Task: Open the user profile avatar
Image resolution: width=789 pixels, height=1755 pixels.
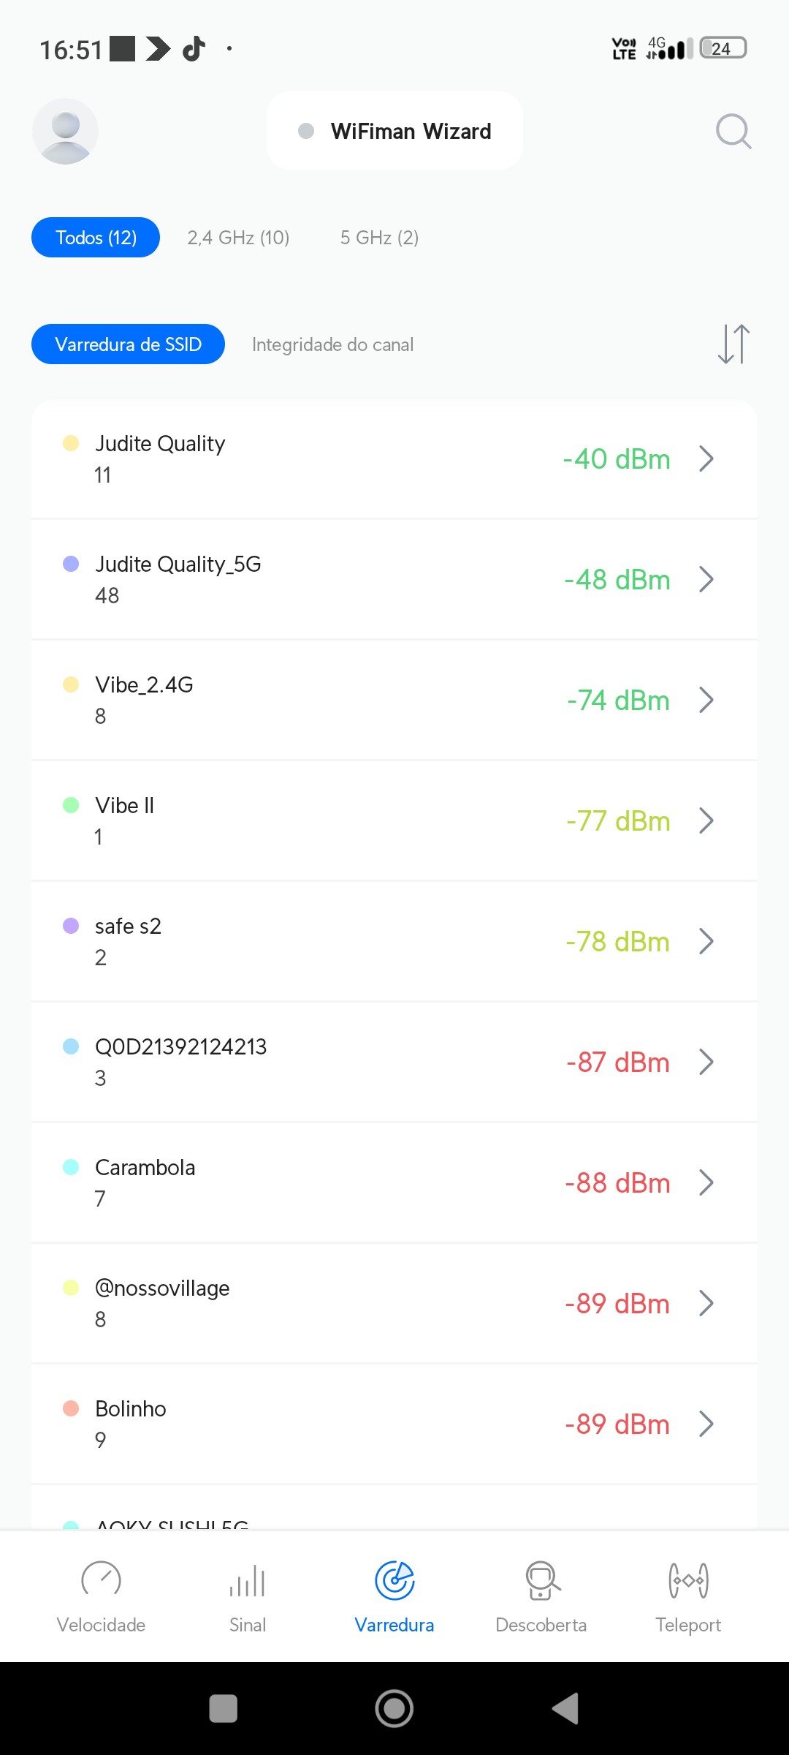Action: point(65,132)
